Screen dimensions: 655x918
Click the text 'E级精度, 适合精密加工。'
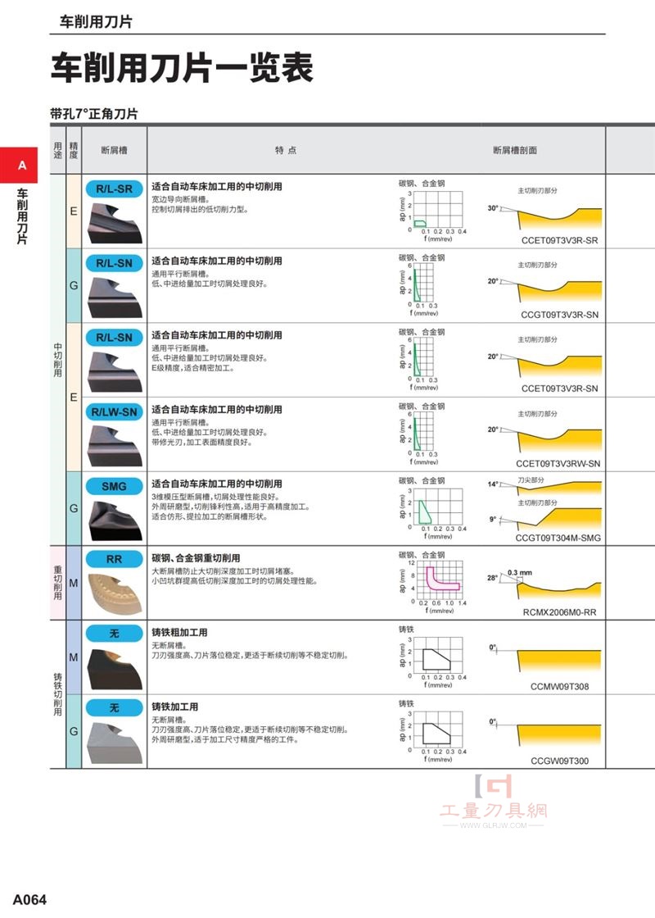(x=193, y=368)
